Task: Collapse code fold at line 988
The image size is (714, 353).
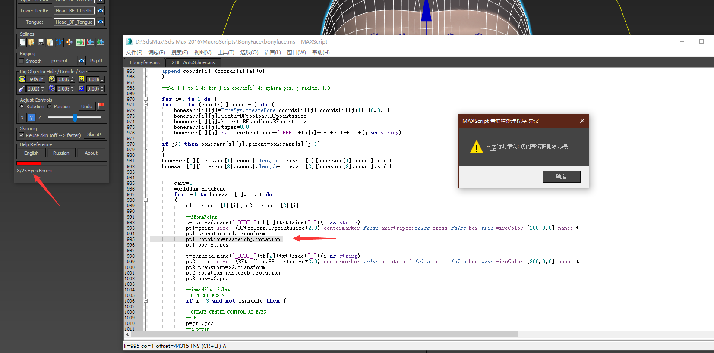Action: click(146, 200)
